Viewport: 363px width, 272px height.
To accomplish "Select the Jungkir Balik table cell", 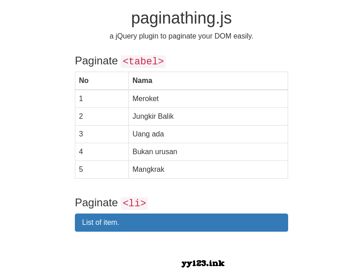I will [x=208, y=117].
